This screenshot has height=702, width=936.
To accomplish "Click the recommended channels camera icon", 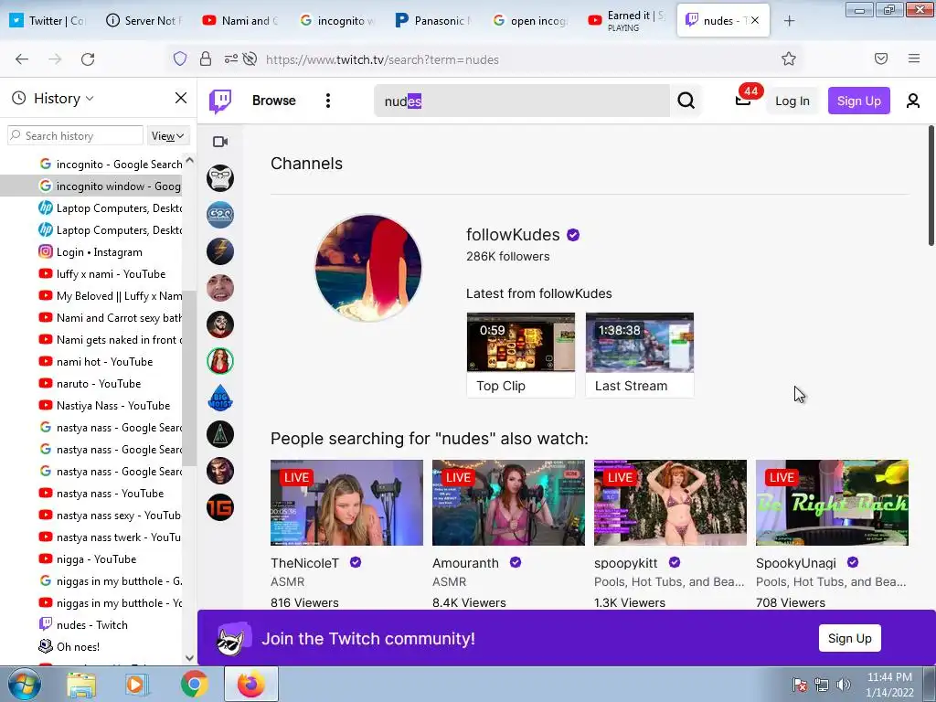I will [x=220, y=142].
